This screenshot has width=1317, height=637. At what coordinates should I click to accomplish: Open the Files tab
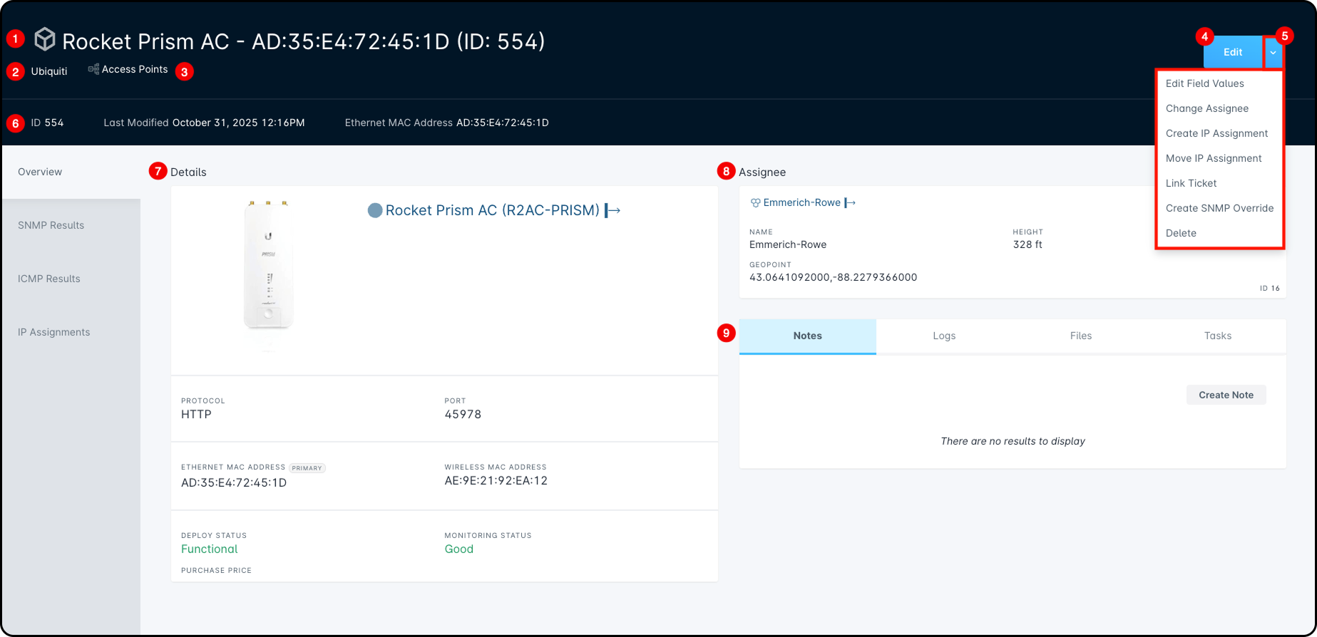tap(1081, 336)
